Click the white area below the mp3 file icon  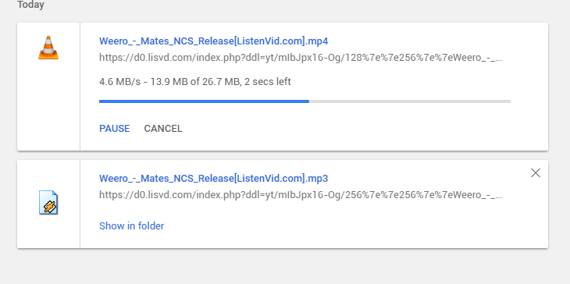[48, 233]
